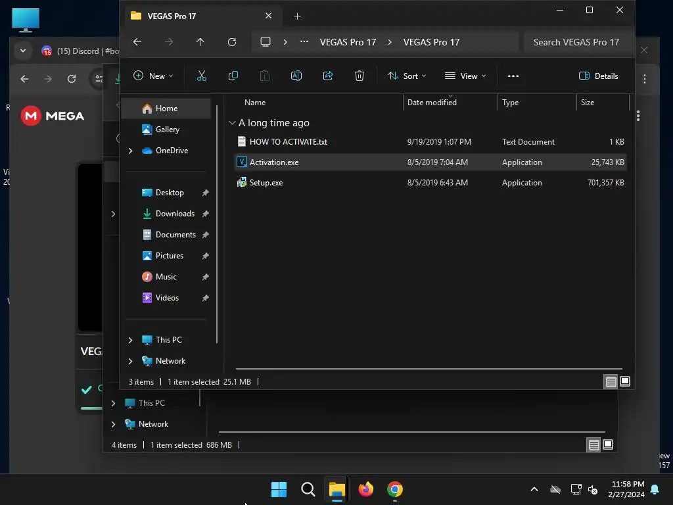Collapse the A long time ago group
This screenshot has height=505, width=673.
tap(232, 123)
